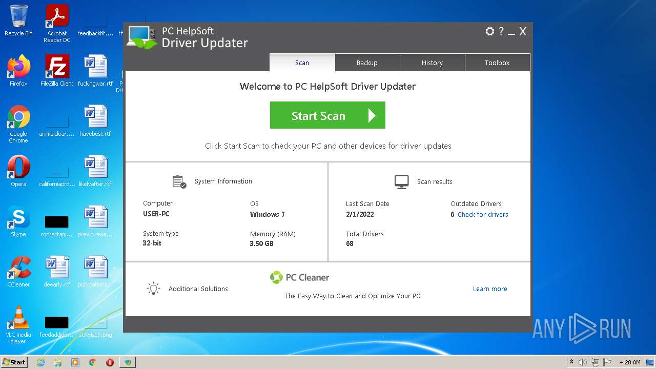Click the green Start Scan button
Screen dimensions: 656x369
[327, 115]
